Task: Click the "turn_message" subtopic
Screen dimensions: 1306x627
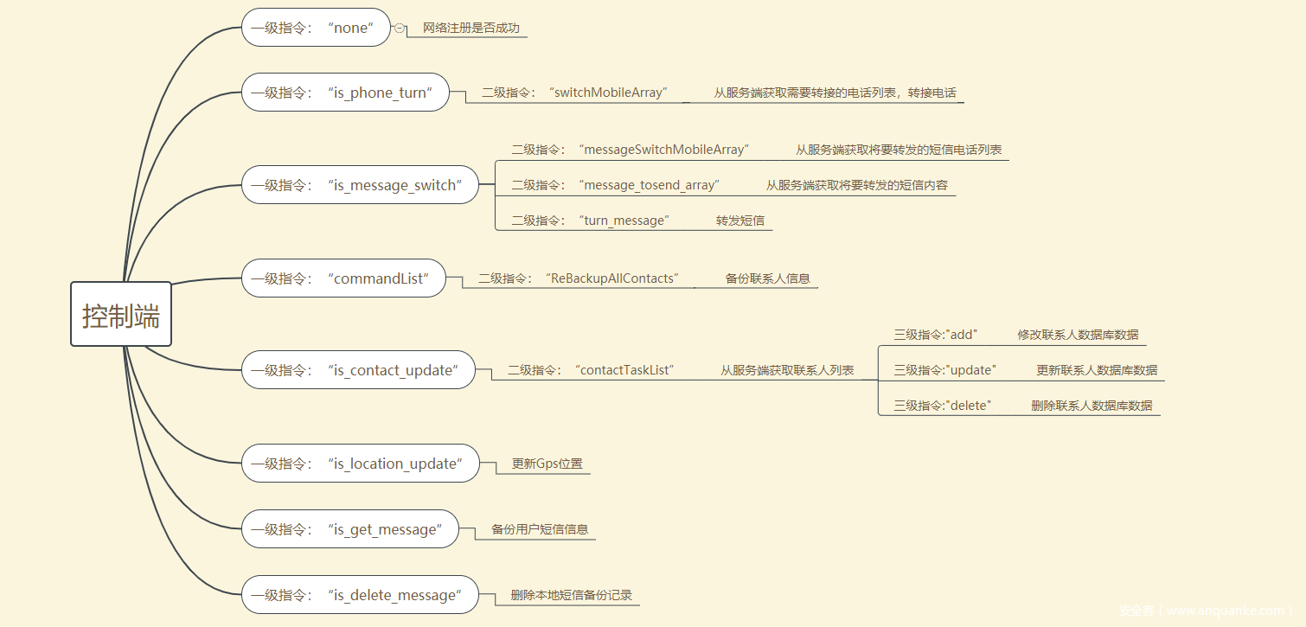Action: [590, 221]
